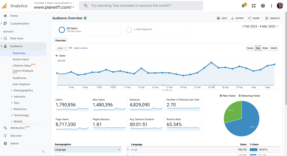Open the Google apps grid

pos(253,6)
